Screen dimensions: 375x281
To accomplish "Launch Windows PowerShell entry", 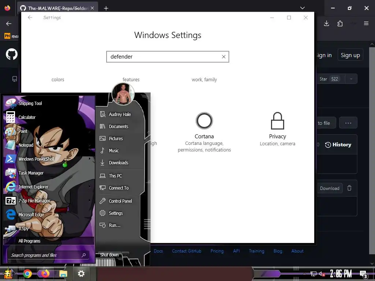I will click(49, 159).
